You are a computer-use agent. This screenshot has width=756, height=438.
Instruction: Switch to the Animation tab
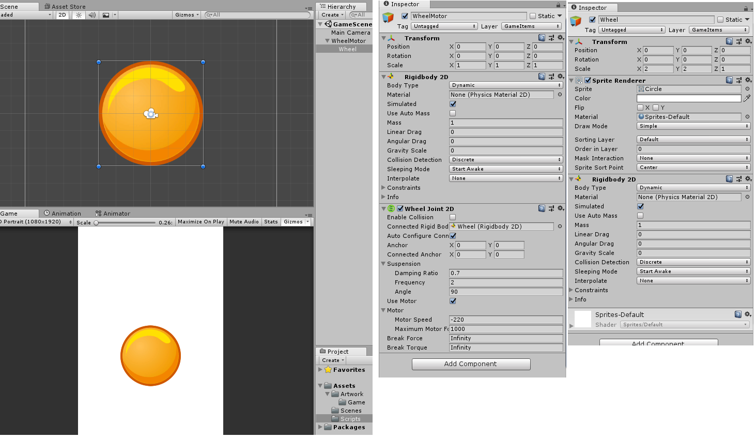coord(63,214)
